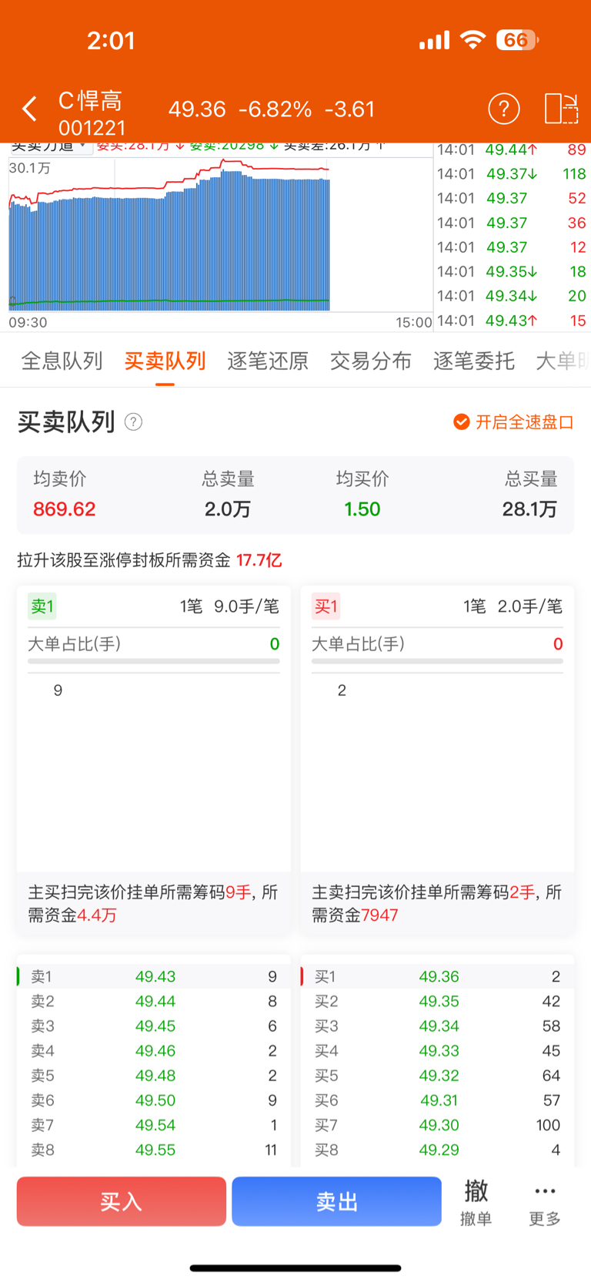Screen dimensions: 591x1283
Task: Select the 买2 49.35 order row
Action: pos(437,1001)
